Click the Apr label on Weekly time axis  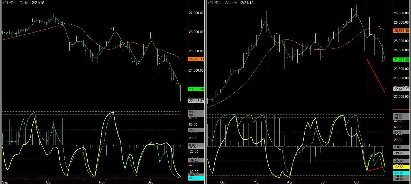point(290,182)
